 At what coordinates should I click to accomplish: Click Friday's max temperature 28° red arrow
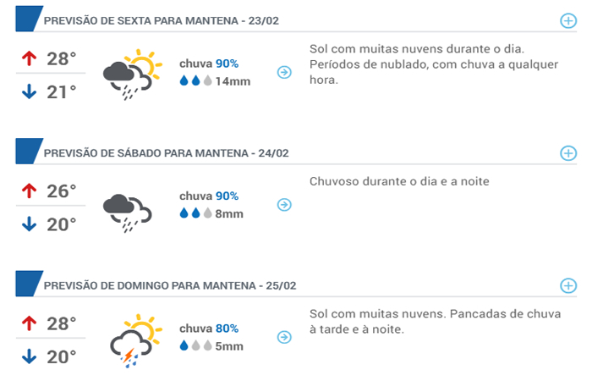(29, 58)
